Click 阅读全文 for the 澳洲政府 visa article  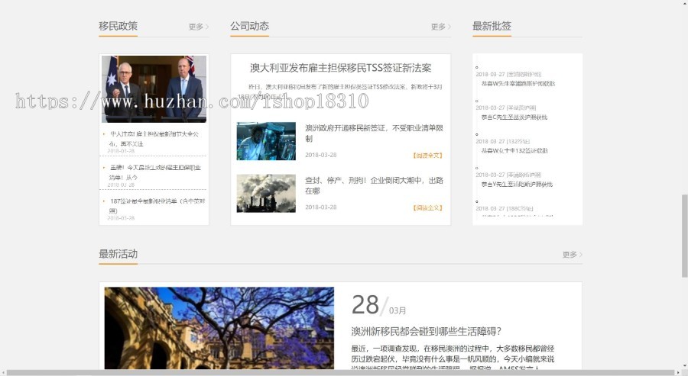[x=427, y=156]
